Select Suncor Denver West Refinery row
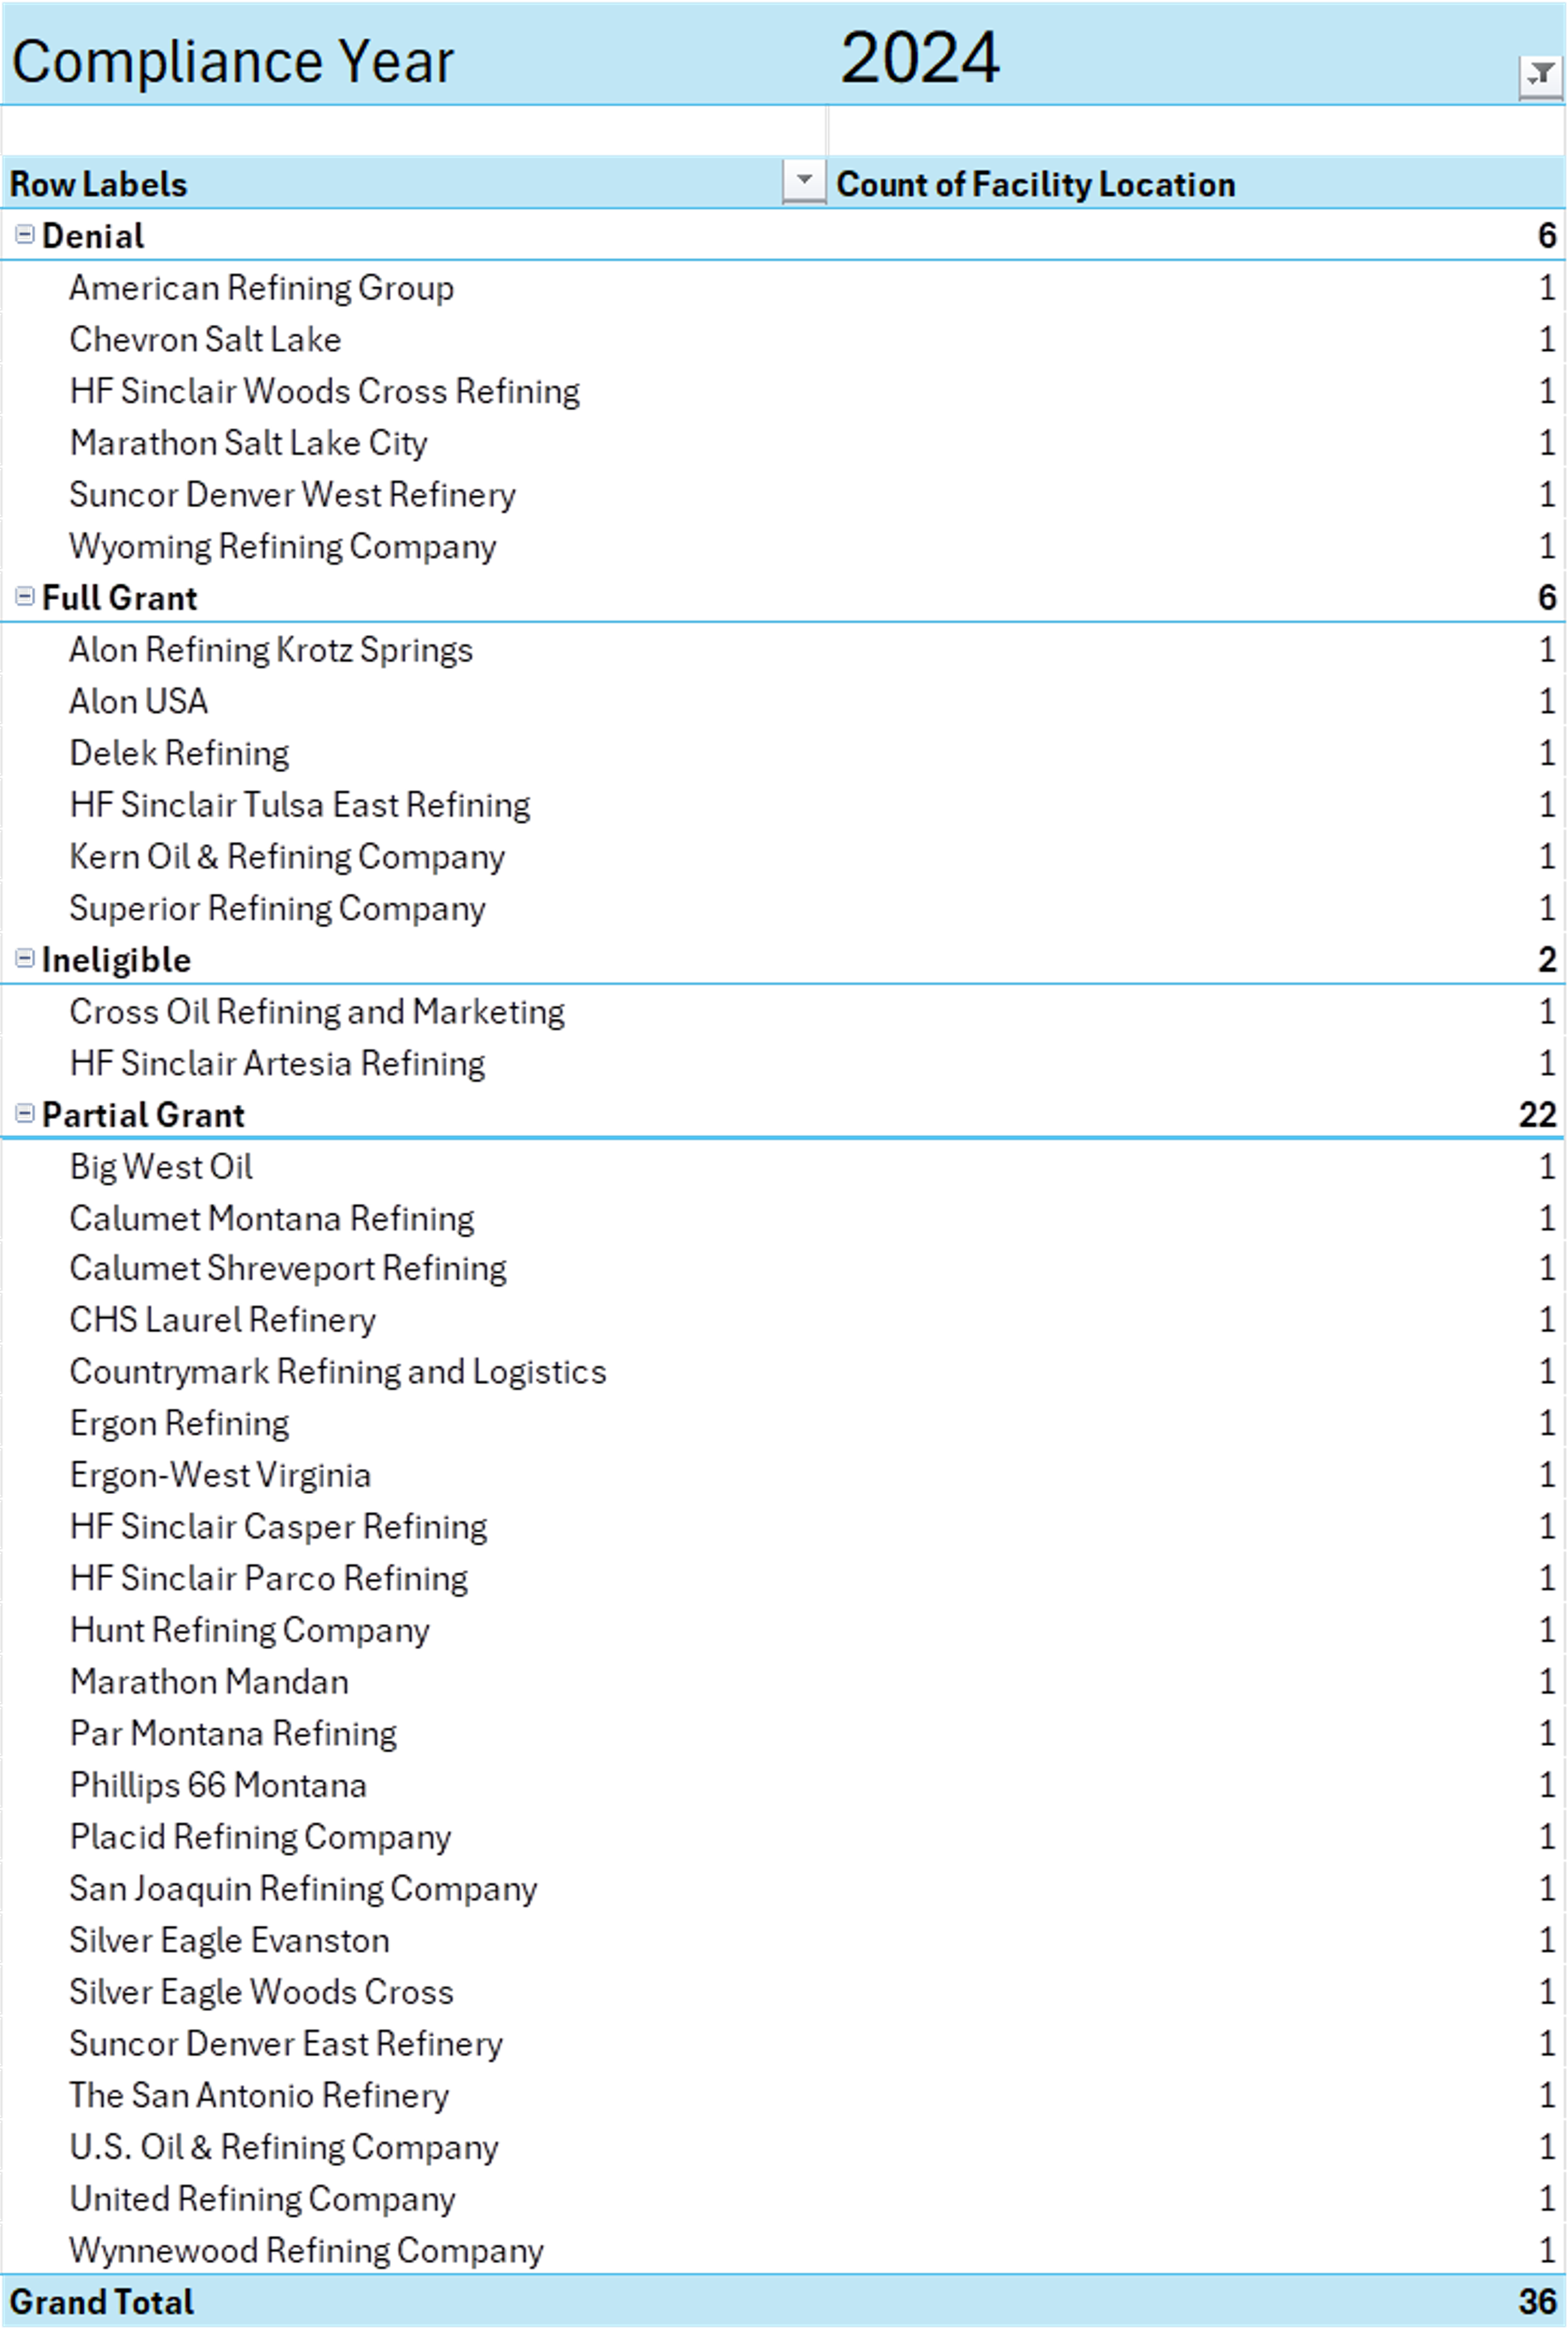The width and height of the screenshot is (1568, 2329). (783, 495)
